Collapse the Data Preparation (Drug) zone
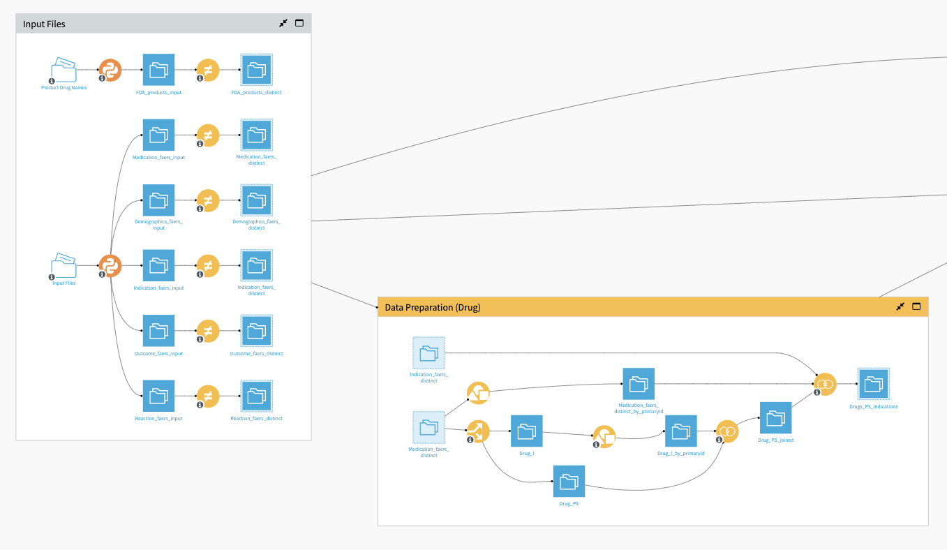The width and height of the screenshot is (947, 550). coord(900,306)
